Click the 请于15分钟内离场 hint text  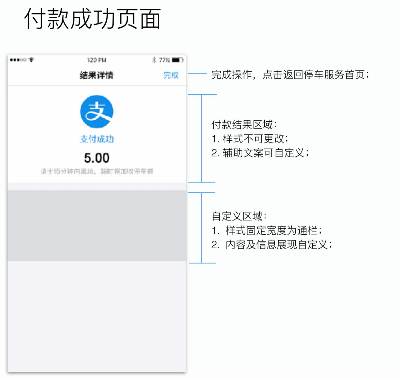pos(97,171)
